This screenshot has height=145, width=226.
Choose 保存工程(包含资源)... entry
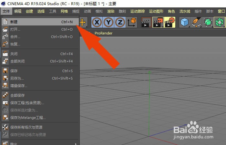tap(40, 103)
